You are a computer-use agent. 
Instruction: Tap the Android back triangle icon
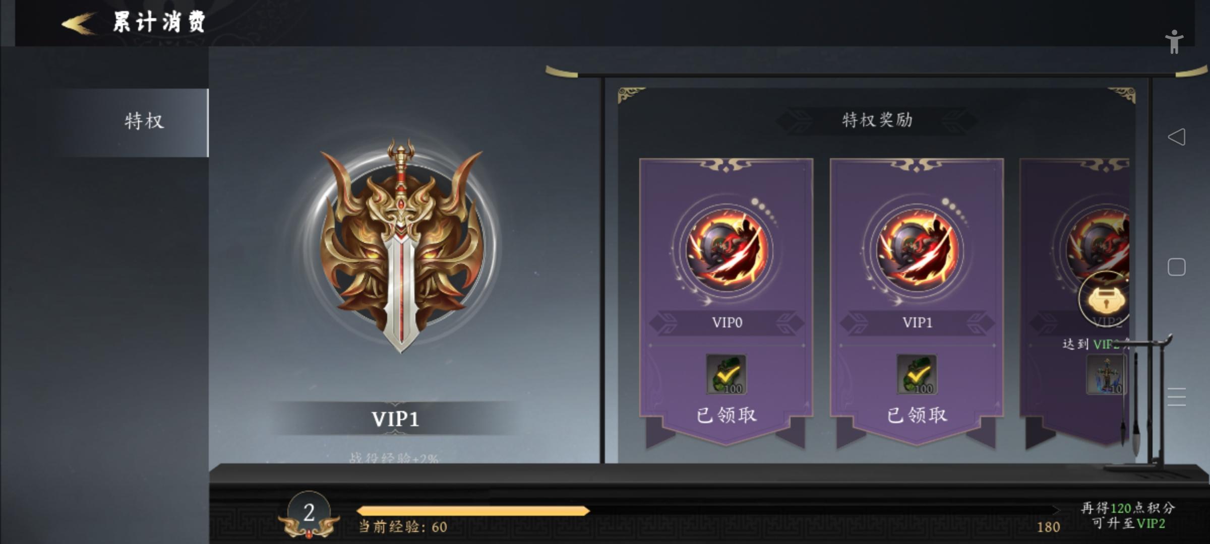(x=1176, y=137)
